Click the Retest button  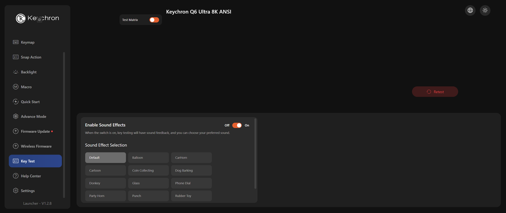[x=435, y=92]
